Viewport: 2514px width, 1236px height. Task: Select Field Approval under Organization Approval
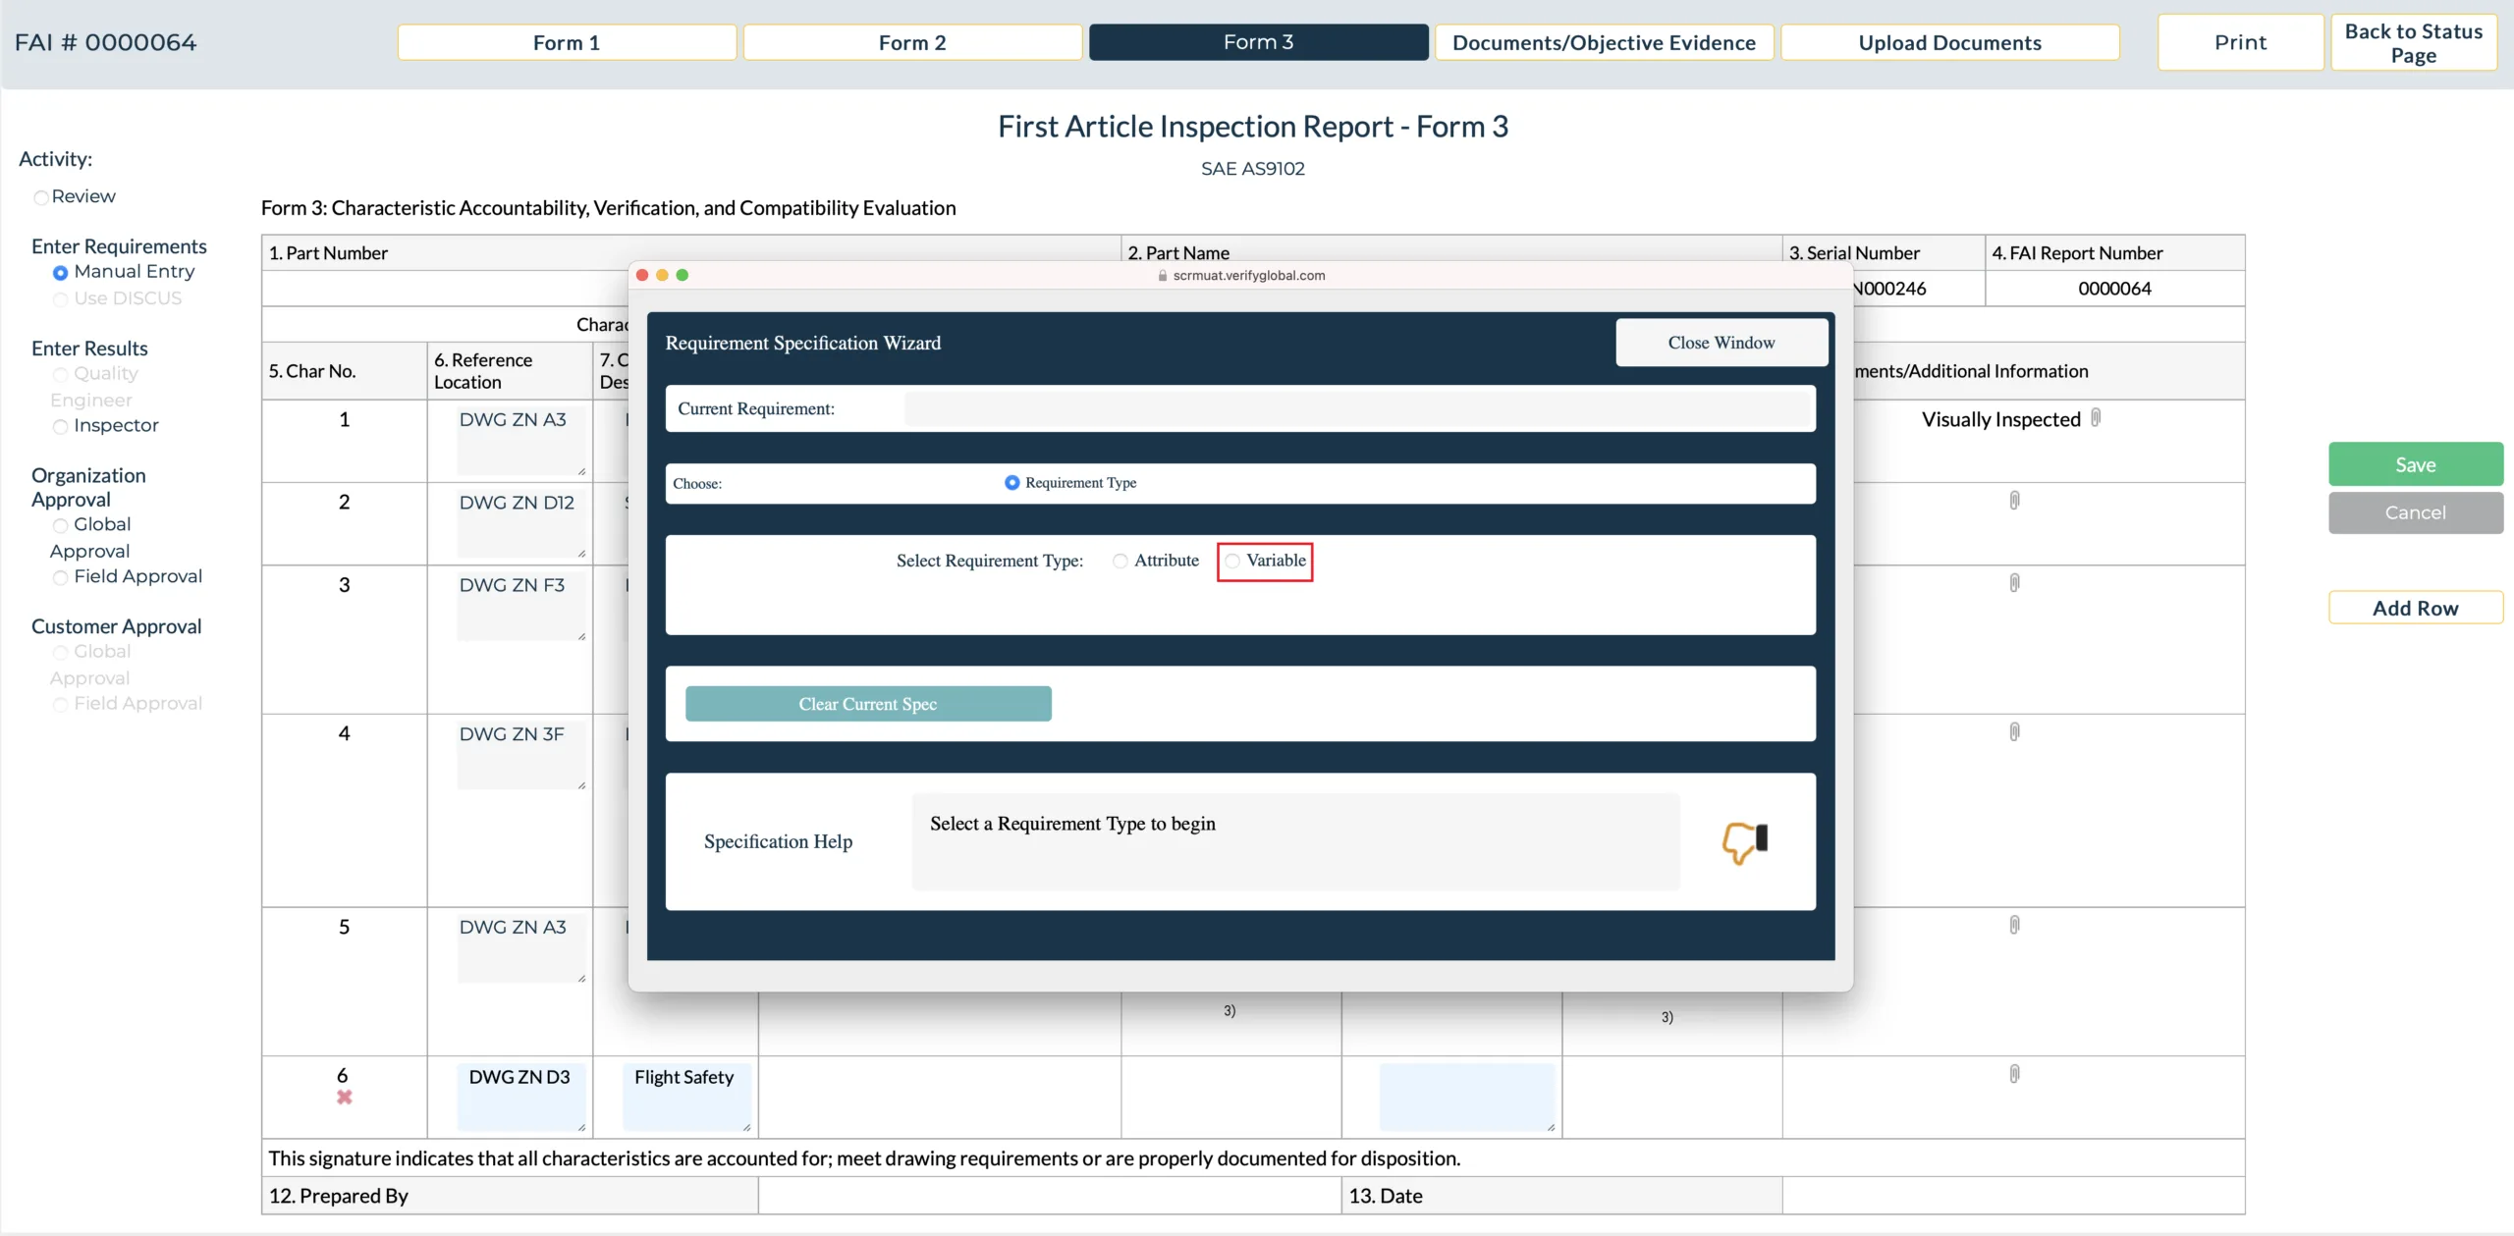click(61, 577)
